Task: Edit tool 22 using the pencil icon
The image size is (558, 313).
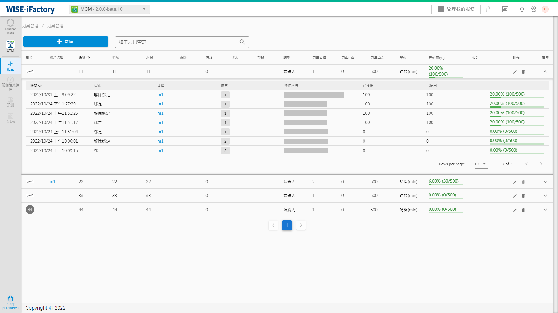Action: (x=515, y=182)
